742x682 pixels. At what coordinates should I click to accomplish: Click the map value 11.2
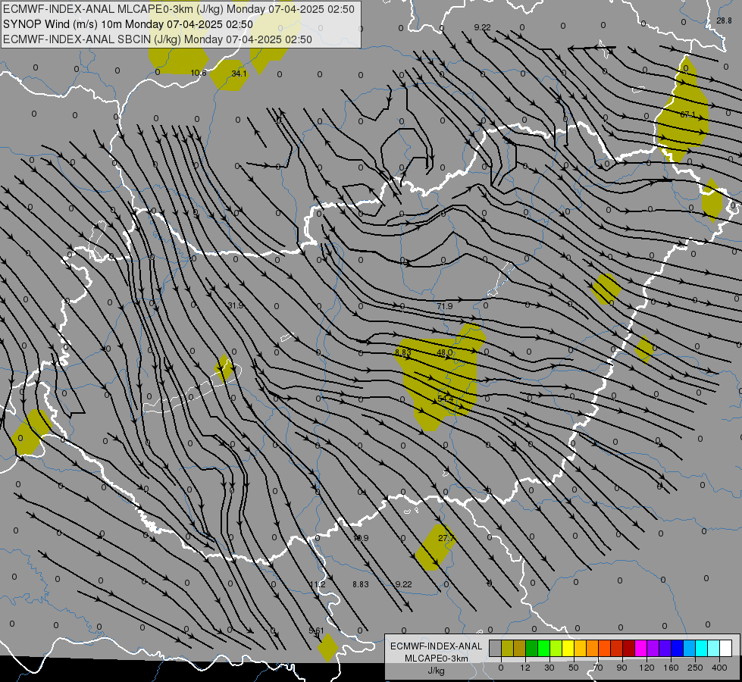318,584
